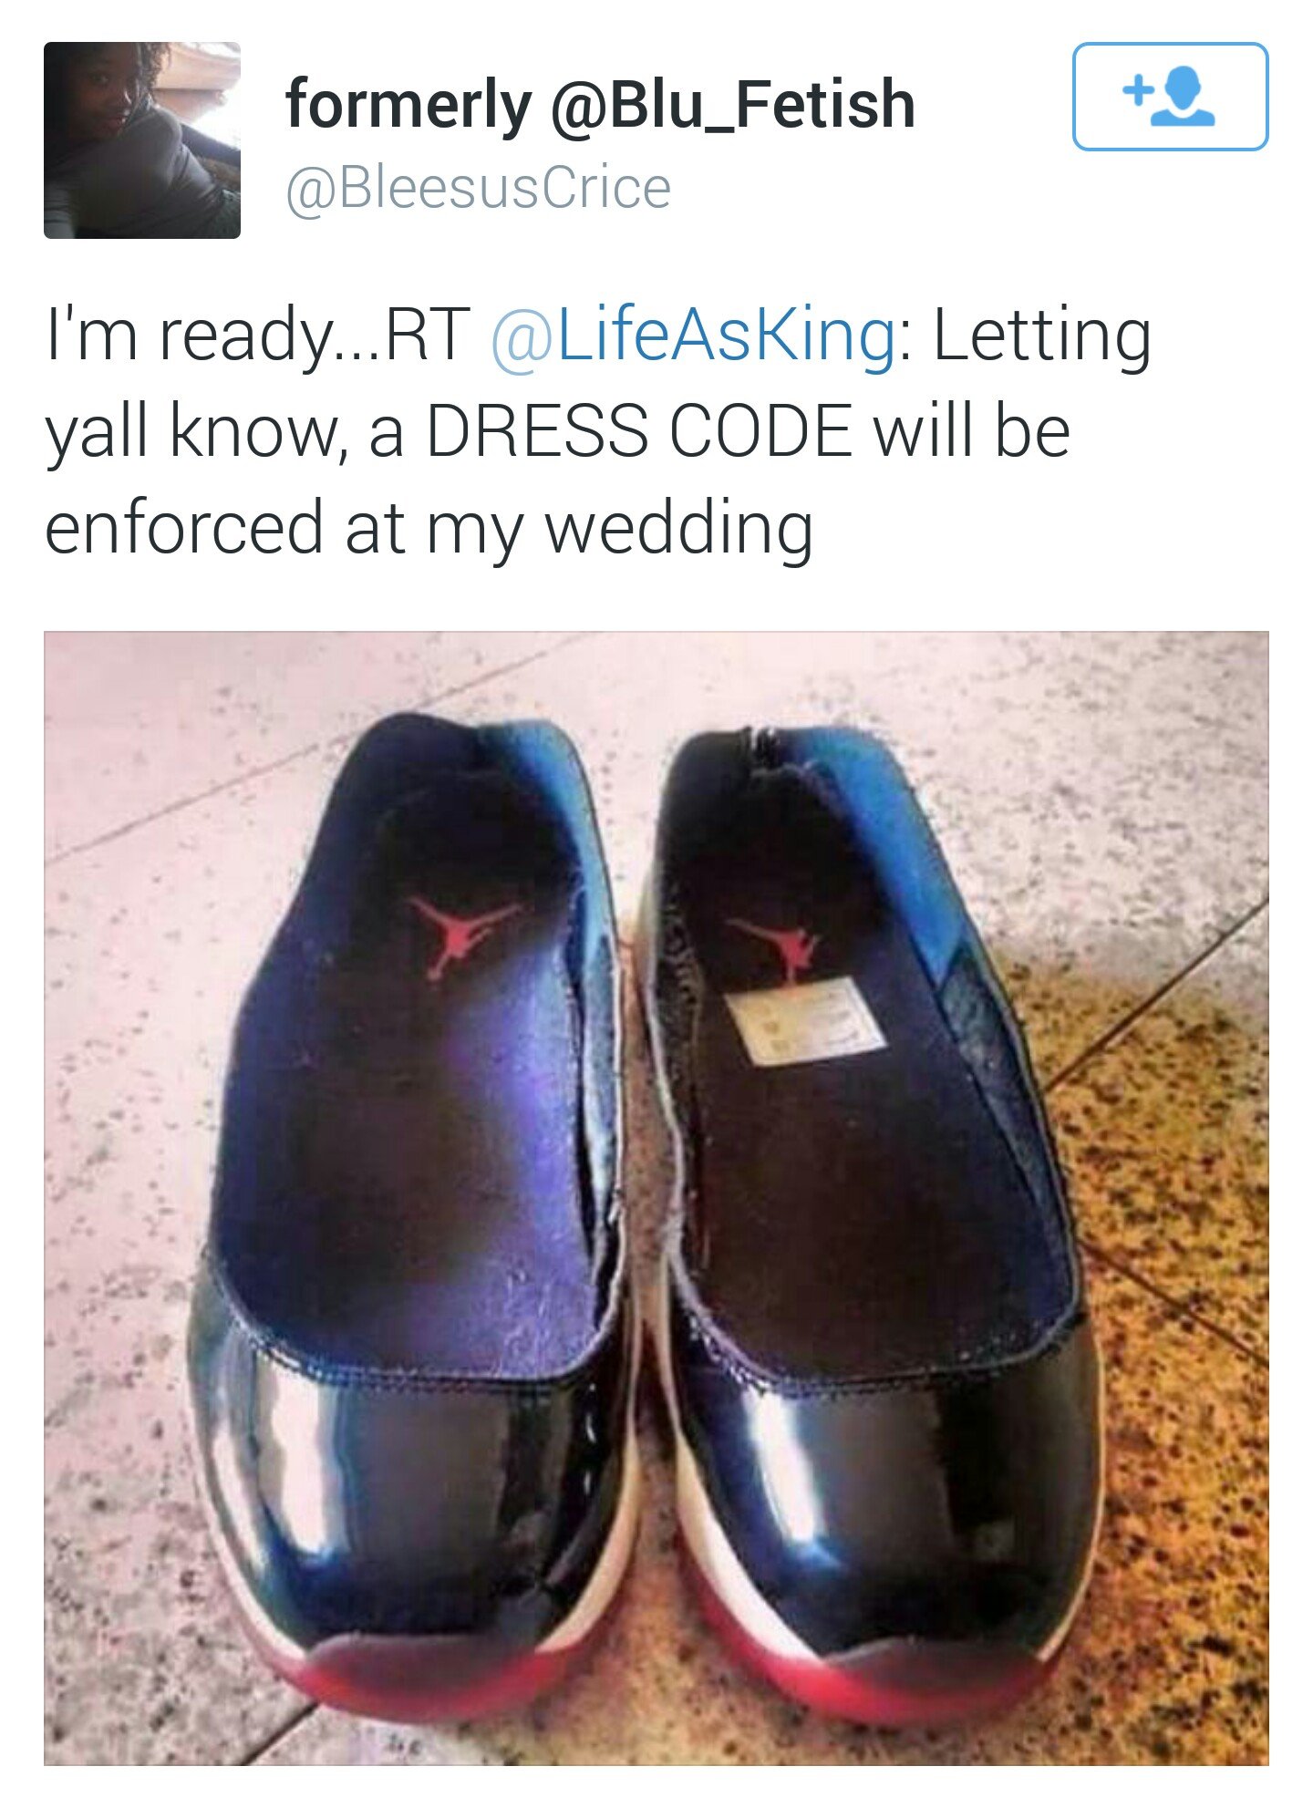The width and height of the screenshot is (1313, 1818).
Task: Click the red Jumpman logo in left shoe
Action: click(462, 932)
